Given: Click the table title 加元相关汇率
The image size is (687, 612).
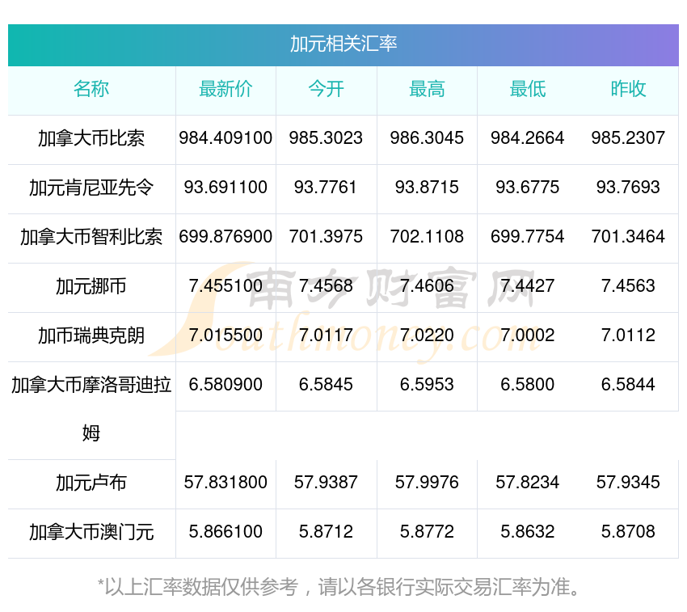Looking at the screenshot, I should point(343,44).
